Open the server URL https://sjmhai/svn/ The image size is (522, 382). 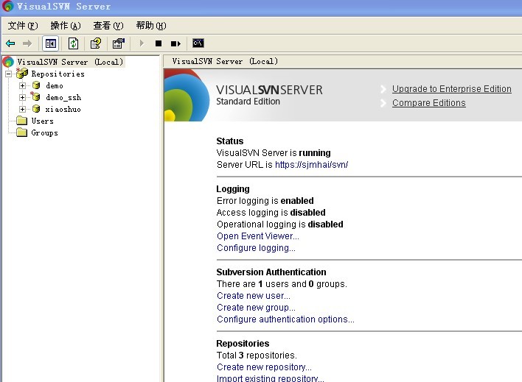[x=311, y=165]
